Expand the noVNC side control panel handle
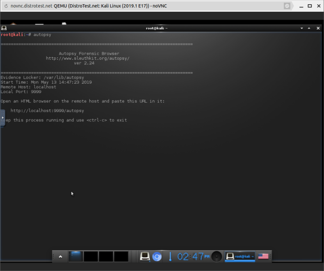Screen dimensions: 324x271 [2, 118]
